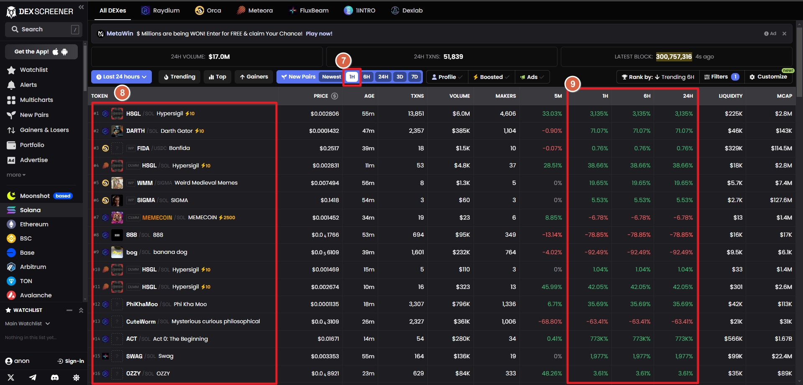Open Alerts bell icon in sidebar
Image resolution: width=803 pixels, height=385 pixels.
[11, 85]
